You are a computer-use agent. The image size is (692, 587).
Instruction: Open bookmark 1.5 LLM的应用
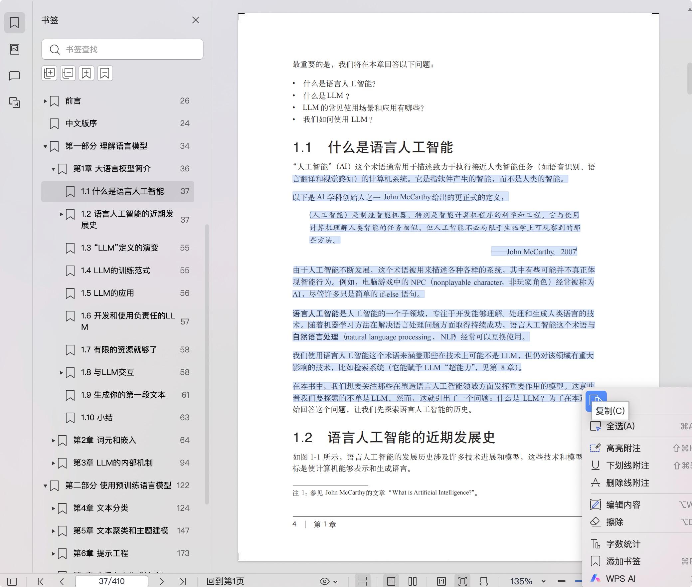point(107,293)
